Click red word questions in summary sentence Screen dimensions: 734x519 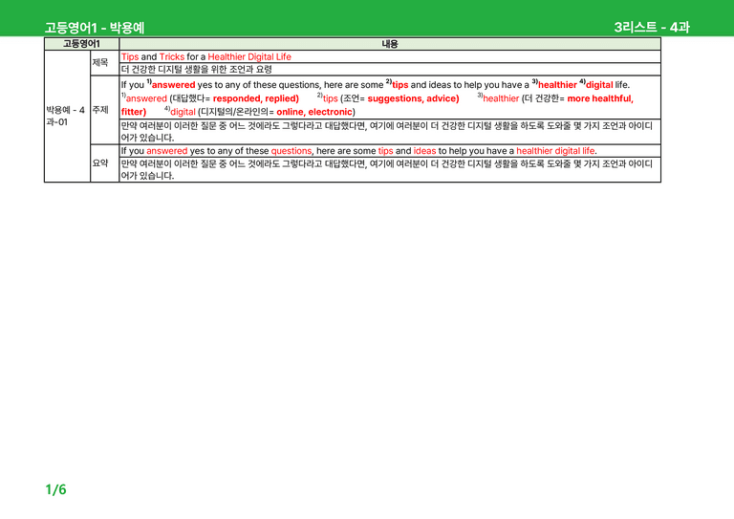291,151
